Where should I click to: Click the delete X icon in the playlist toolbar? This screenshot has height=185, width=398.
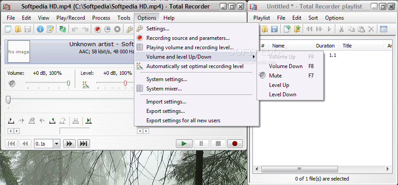pyautogui.click(x=371, y=29)
